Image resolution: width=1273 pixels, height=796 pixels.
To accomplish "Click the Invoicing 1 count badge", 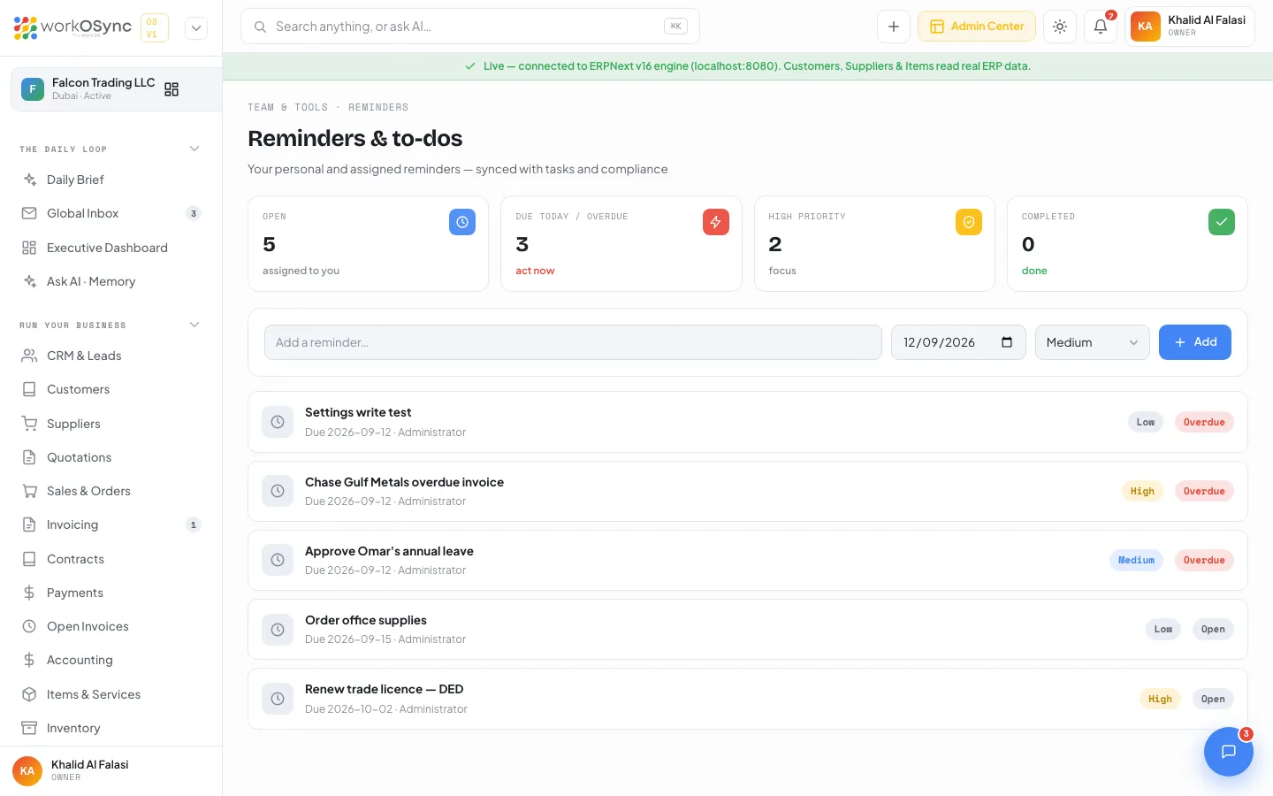I will [x=194, y=524].
